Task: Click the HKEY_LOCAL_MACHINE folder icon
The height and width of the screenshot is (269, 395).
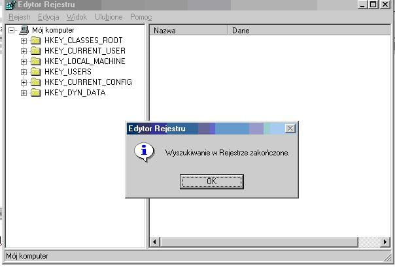Action: pyautogui.click(x=35, y=61)
